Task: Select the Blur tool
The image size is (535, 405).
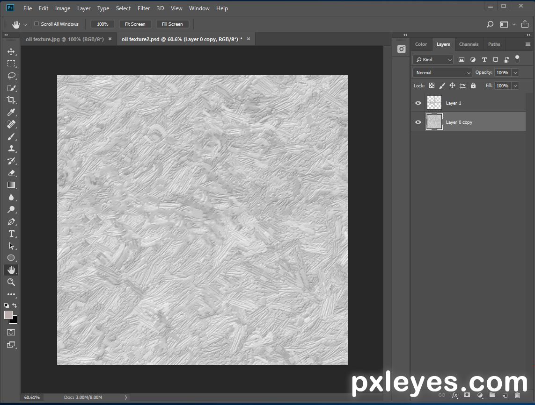Action: pyautogui.click(x=11, y=197)
